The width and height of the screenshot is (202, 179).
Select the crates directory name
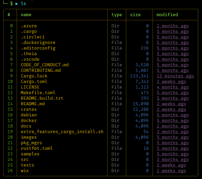[x=29, y=109]
